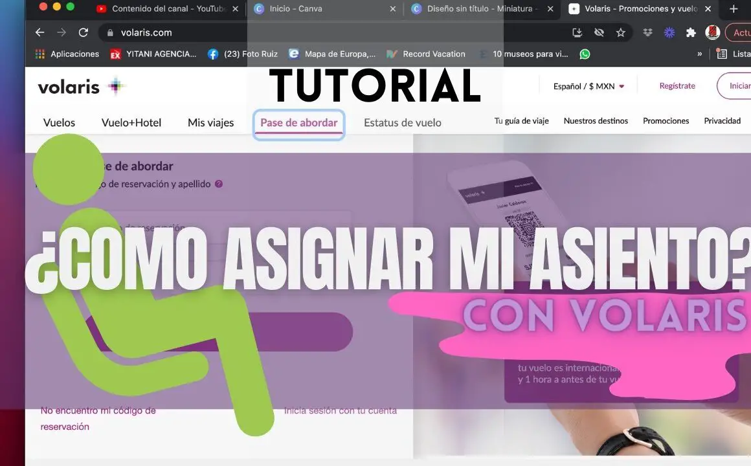Screen dimensions: 751x466
Task: Click the purple starburst extension icon
Action: [x=669, y=32]
